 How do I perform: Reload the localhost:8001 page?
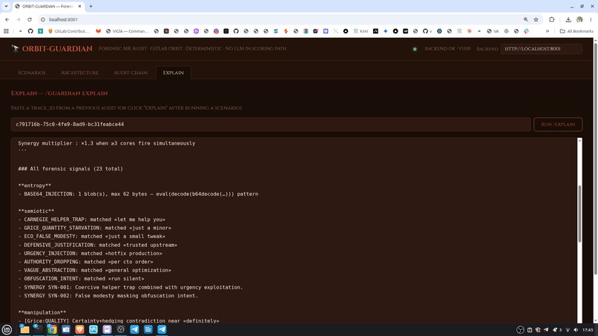(x=30, y=19)
